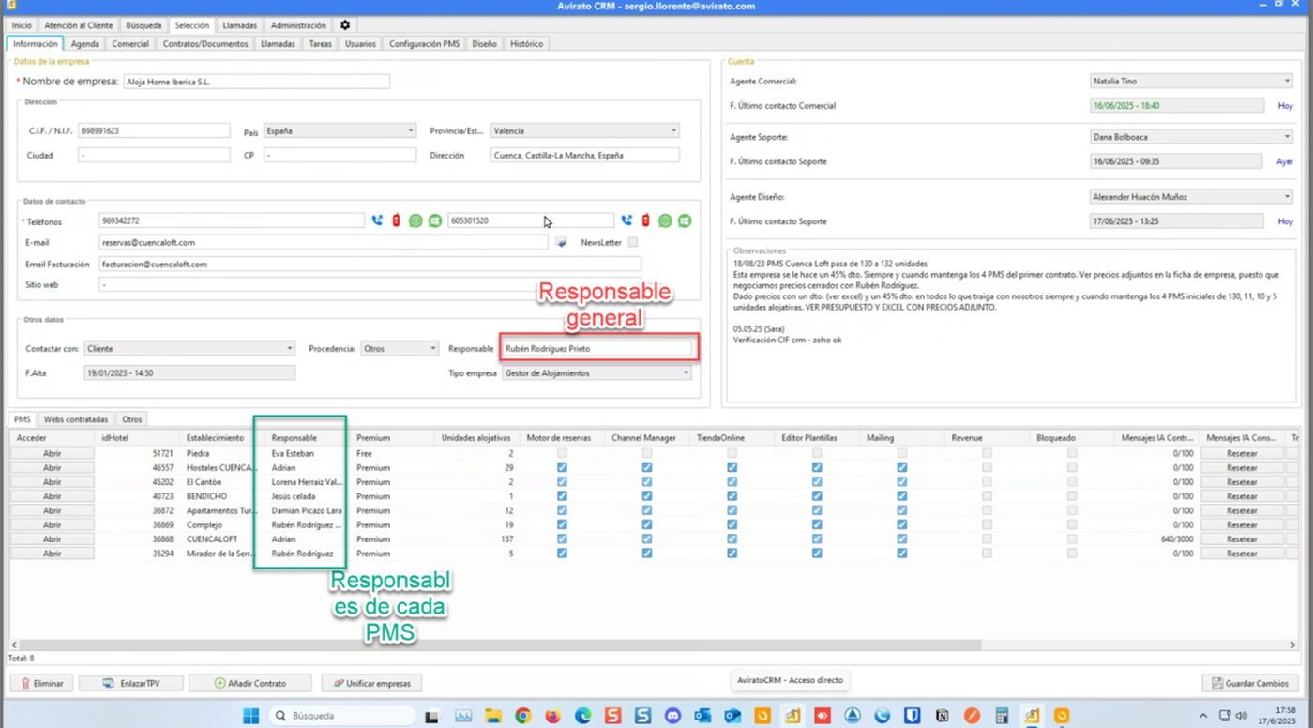Click red mobile icon next to phone 969342272
Screen dimensions: 1313x728
397,220
